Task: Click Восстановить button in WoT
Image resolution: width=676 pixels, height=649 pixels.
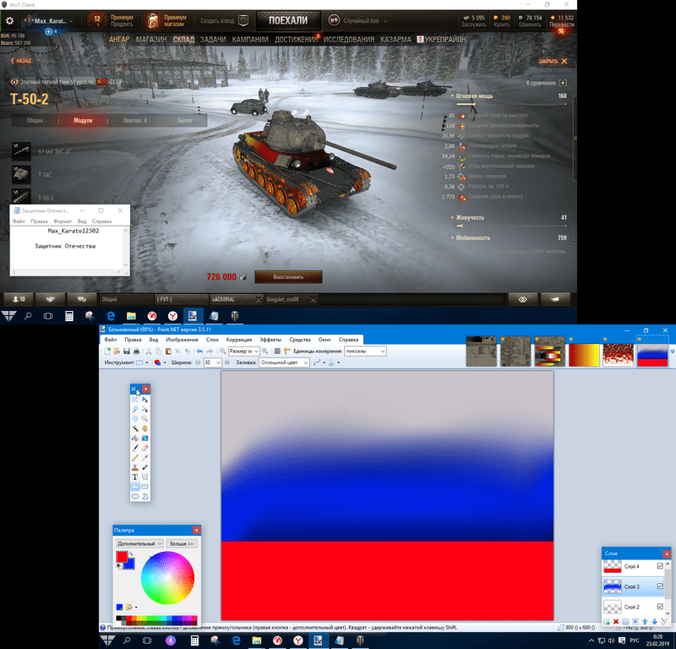Action: click(x=288, y=277)
